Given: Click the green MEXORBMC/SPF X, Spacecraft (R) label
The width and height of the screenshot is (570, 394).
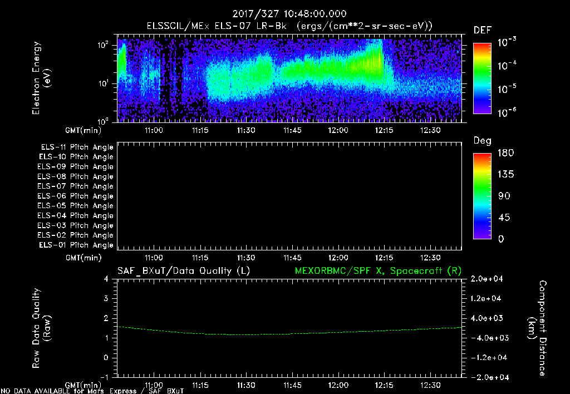Looking at the screenshot, I should pyautogui.click(x=378, y=271).
